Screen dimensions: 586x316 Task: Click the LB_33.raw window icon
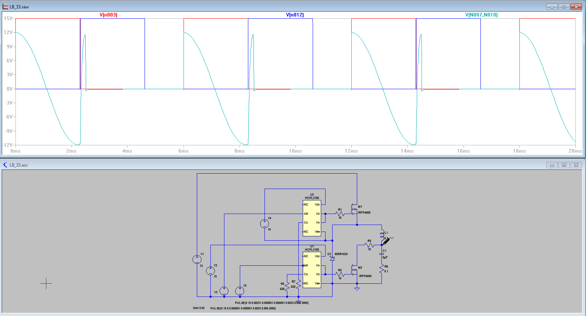pyautogui.click(x=5, y=7)
